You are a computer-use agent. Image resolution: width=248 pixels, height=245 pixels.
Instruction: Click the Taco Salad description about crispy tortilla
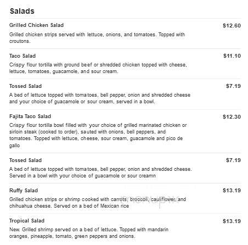(98, 68)
